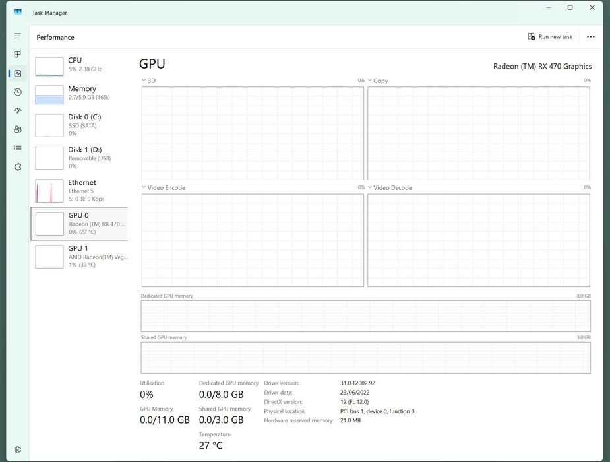
Task: Click the Utilisation 0% value
Action: [146, 395]
